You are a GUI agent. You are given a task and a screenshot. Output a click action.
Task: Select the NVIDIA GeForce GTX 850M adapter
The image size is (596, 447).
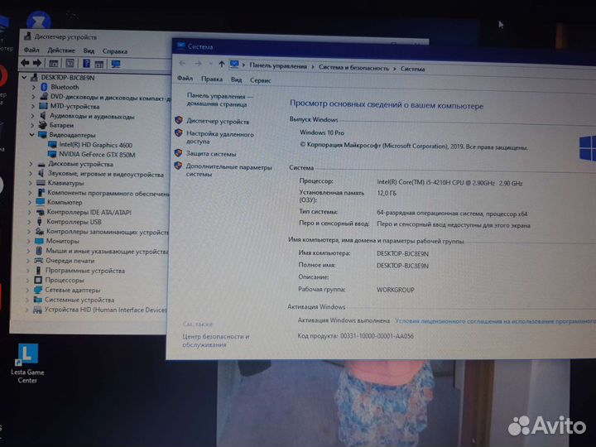tap(97, 155)
